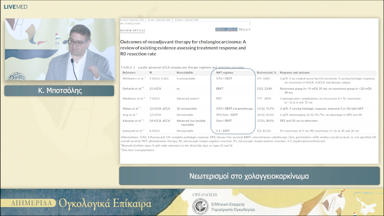Click the article title 'Outcomes of neoadjuvant therapy'

coord(183,48)
